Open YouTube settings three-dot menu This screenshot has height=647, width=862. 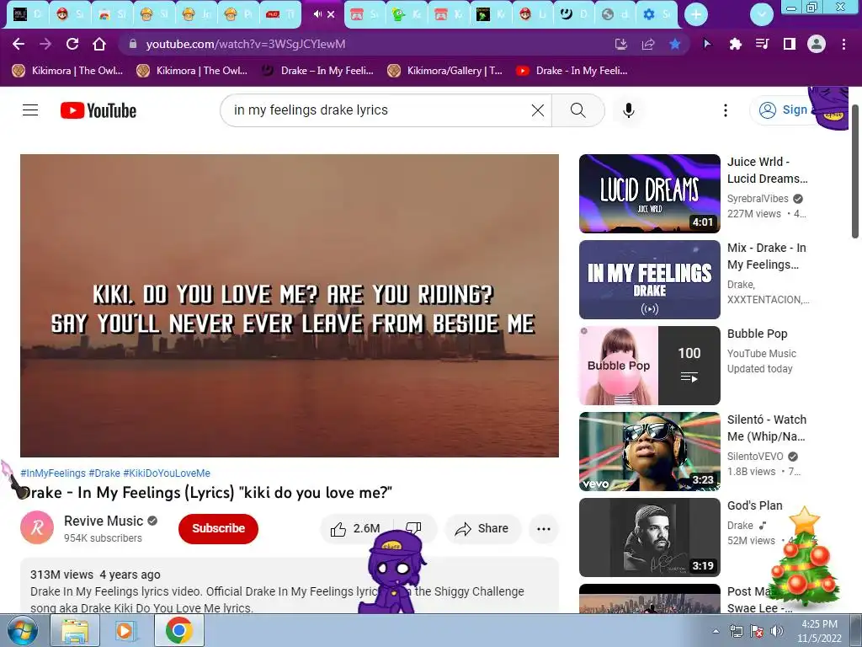(726, 110)
